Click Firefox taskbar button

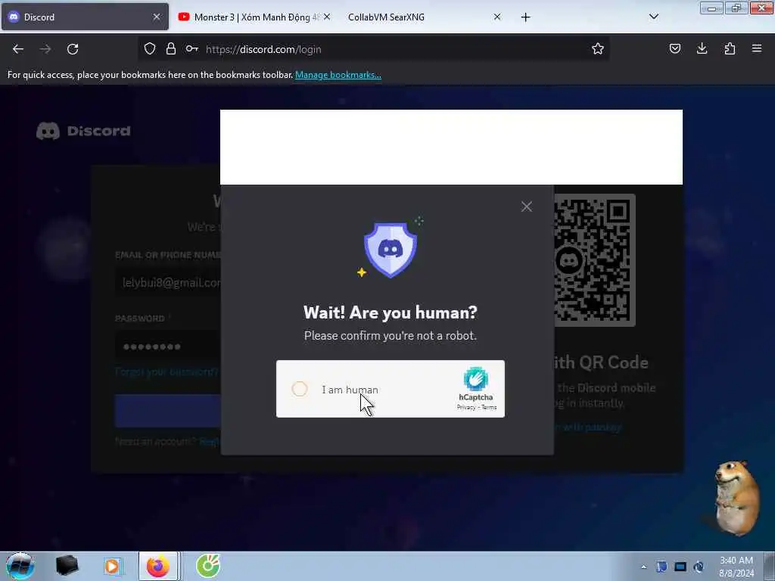(x=158, y=566)
